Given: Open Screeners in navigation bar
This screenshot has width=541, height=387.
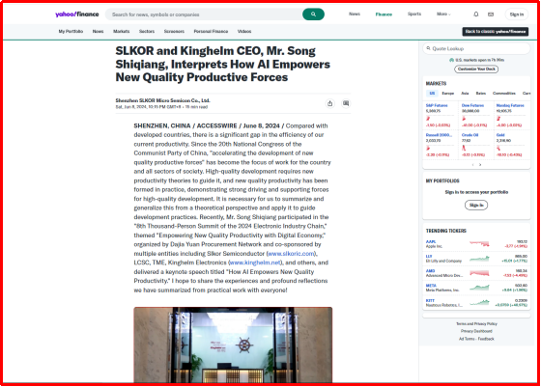Looking at the screenshot, I should (x=174, y=31).
